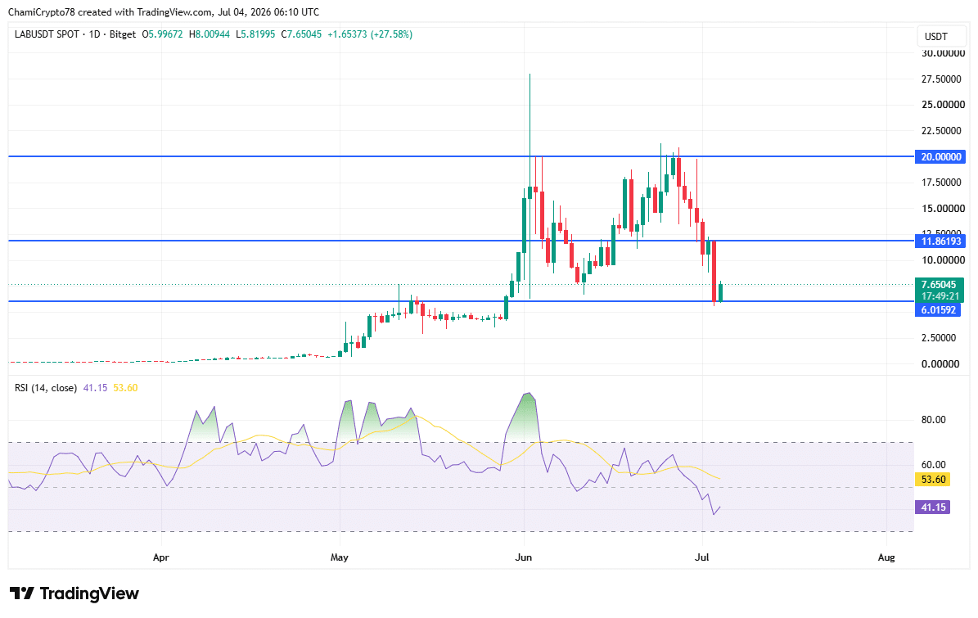Click the Aug marker on time axis
This screenshot has width=978, height=618.
(886, 557)
